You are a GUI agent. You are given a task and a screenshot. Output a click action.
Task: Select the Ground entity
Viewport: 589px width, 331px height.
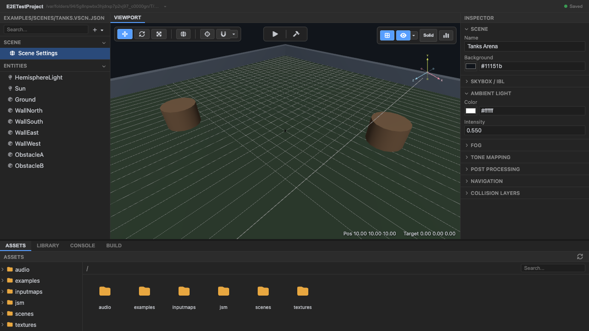pos(55,99)
